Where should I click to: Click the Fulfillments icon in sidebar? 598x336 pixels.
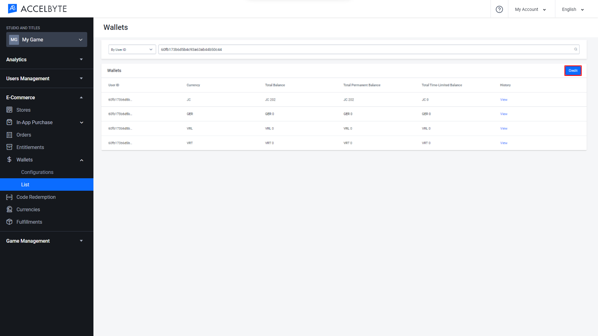[x=9, y=222]
